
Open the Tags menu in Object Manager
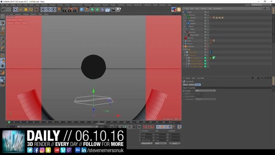(210, 9)
